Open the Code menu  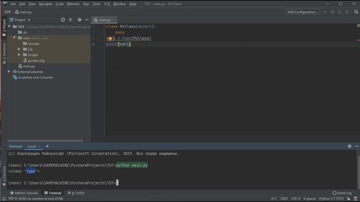pos(60,4)
